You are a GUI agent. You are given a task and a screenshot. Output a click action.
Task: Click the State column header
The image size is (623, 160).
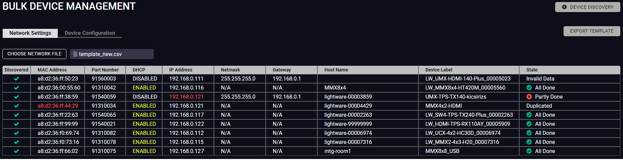(x=570, y=70)
